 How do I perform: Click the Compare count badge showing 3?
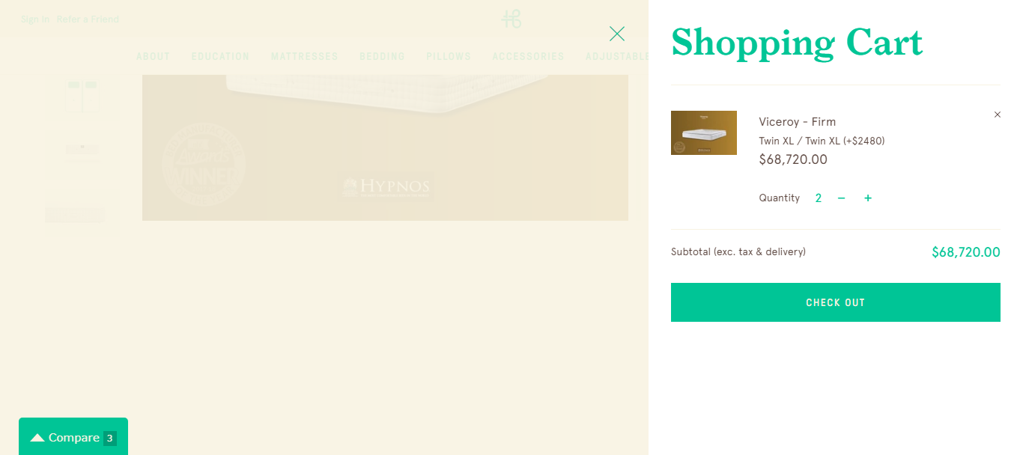[x=110, y=438]
